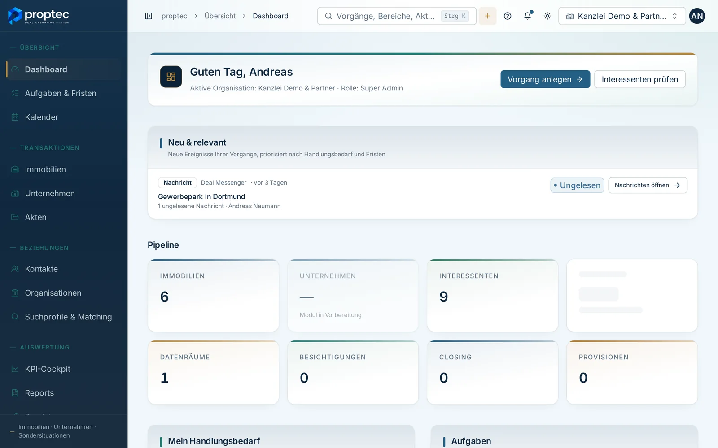Open the AN user avatar menu
The height and width of the screenshot is (448, 718).
coord(697,16)
